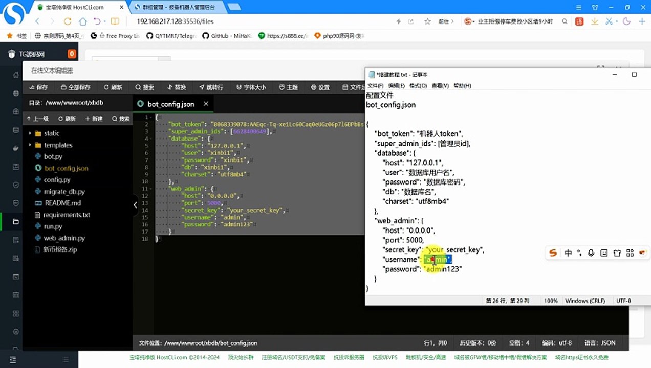Select bot_config.json in file tree
Viewport: 651px width, 368px height.
click(66, 168)
